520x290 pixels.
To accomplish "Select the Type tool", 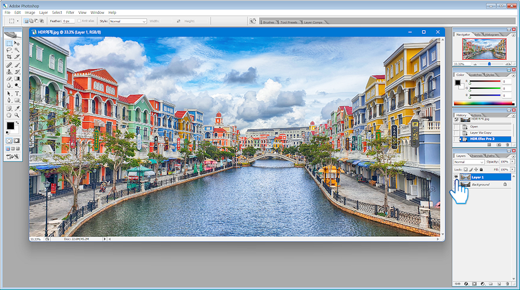I will [x=17, y=94].
